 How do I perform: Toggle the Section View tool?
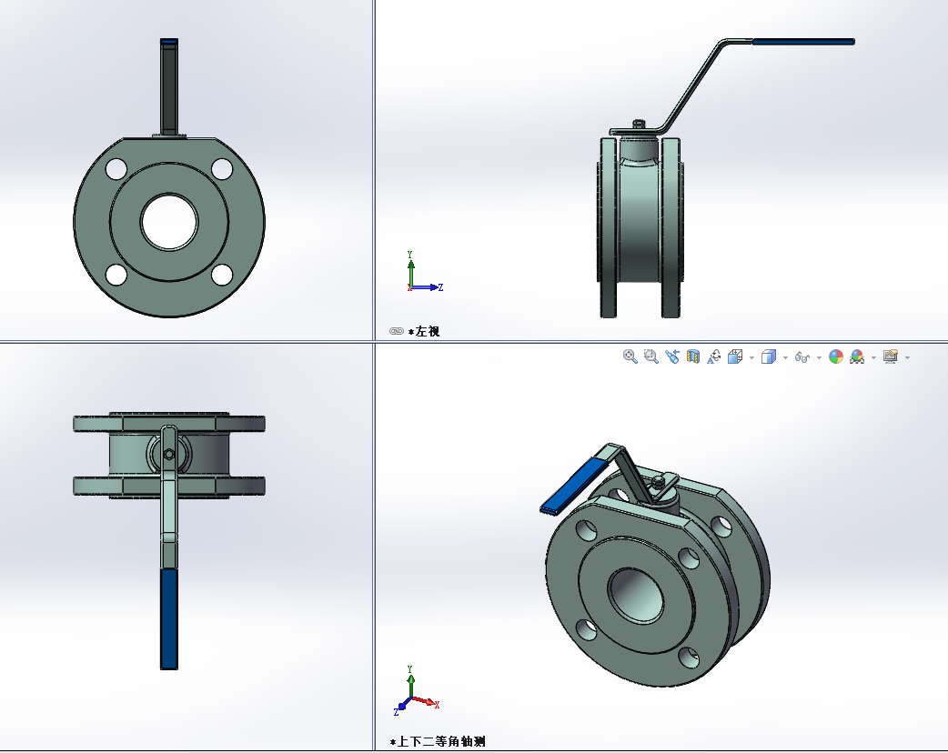click(x=693, y=356)
